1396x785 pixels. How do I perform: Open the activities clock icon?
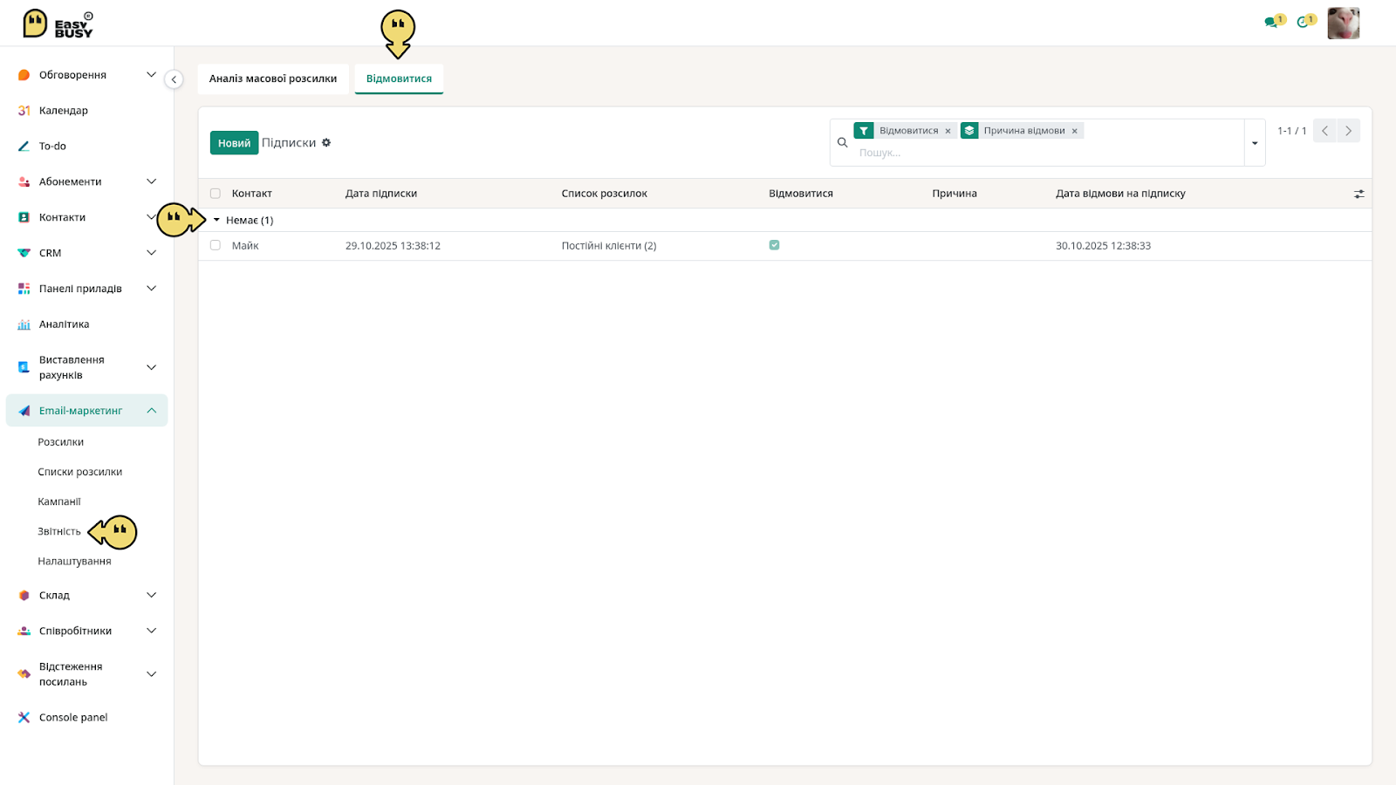1303,22
